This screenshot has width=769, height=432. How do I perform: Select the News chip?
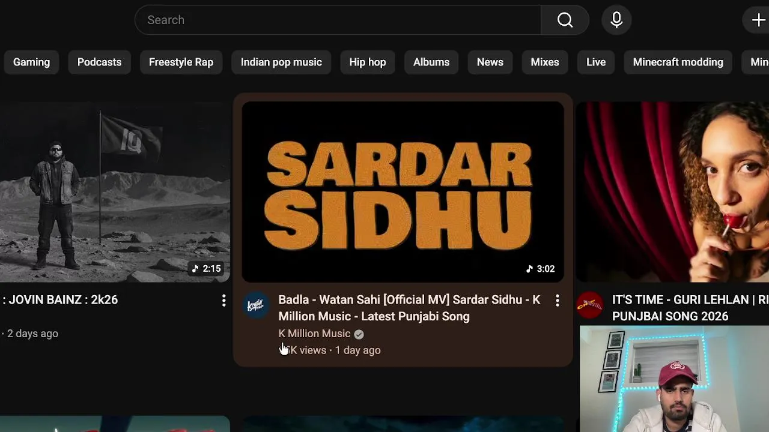[x=490, y=62]
